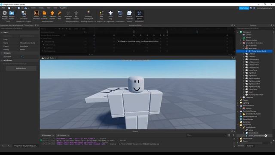Switch to the Toolbox tab at bottom right
This screenshot has width=275, height=155.
pyautogui.click(x=241, y=146)
